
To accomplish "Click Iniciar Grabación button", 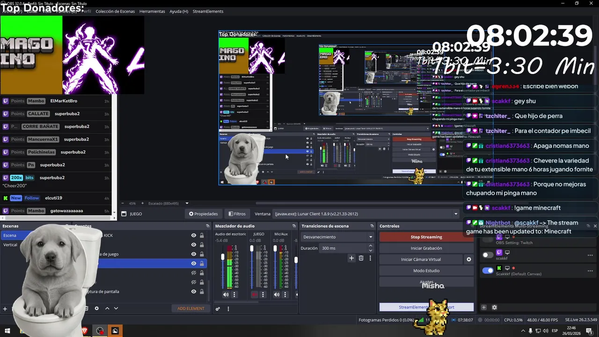I will click(426, 248).
